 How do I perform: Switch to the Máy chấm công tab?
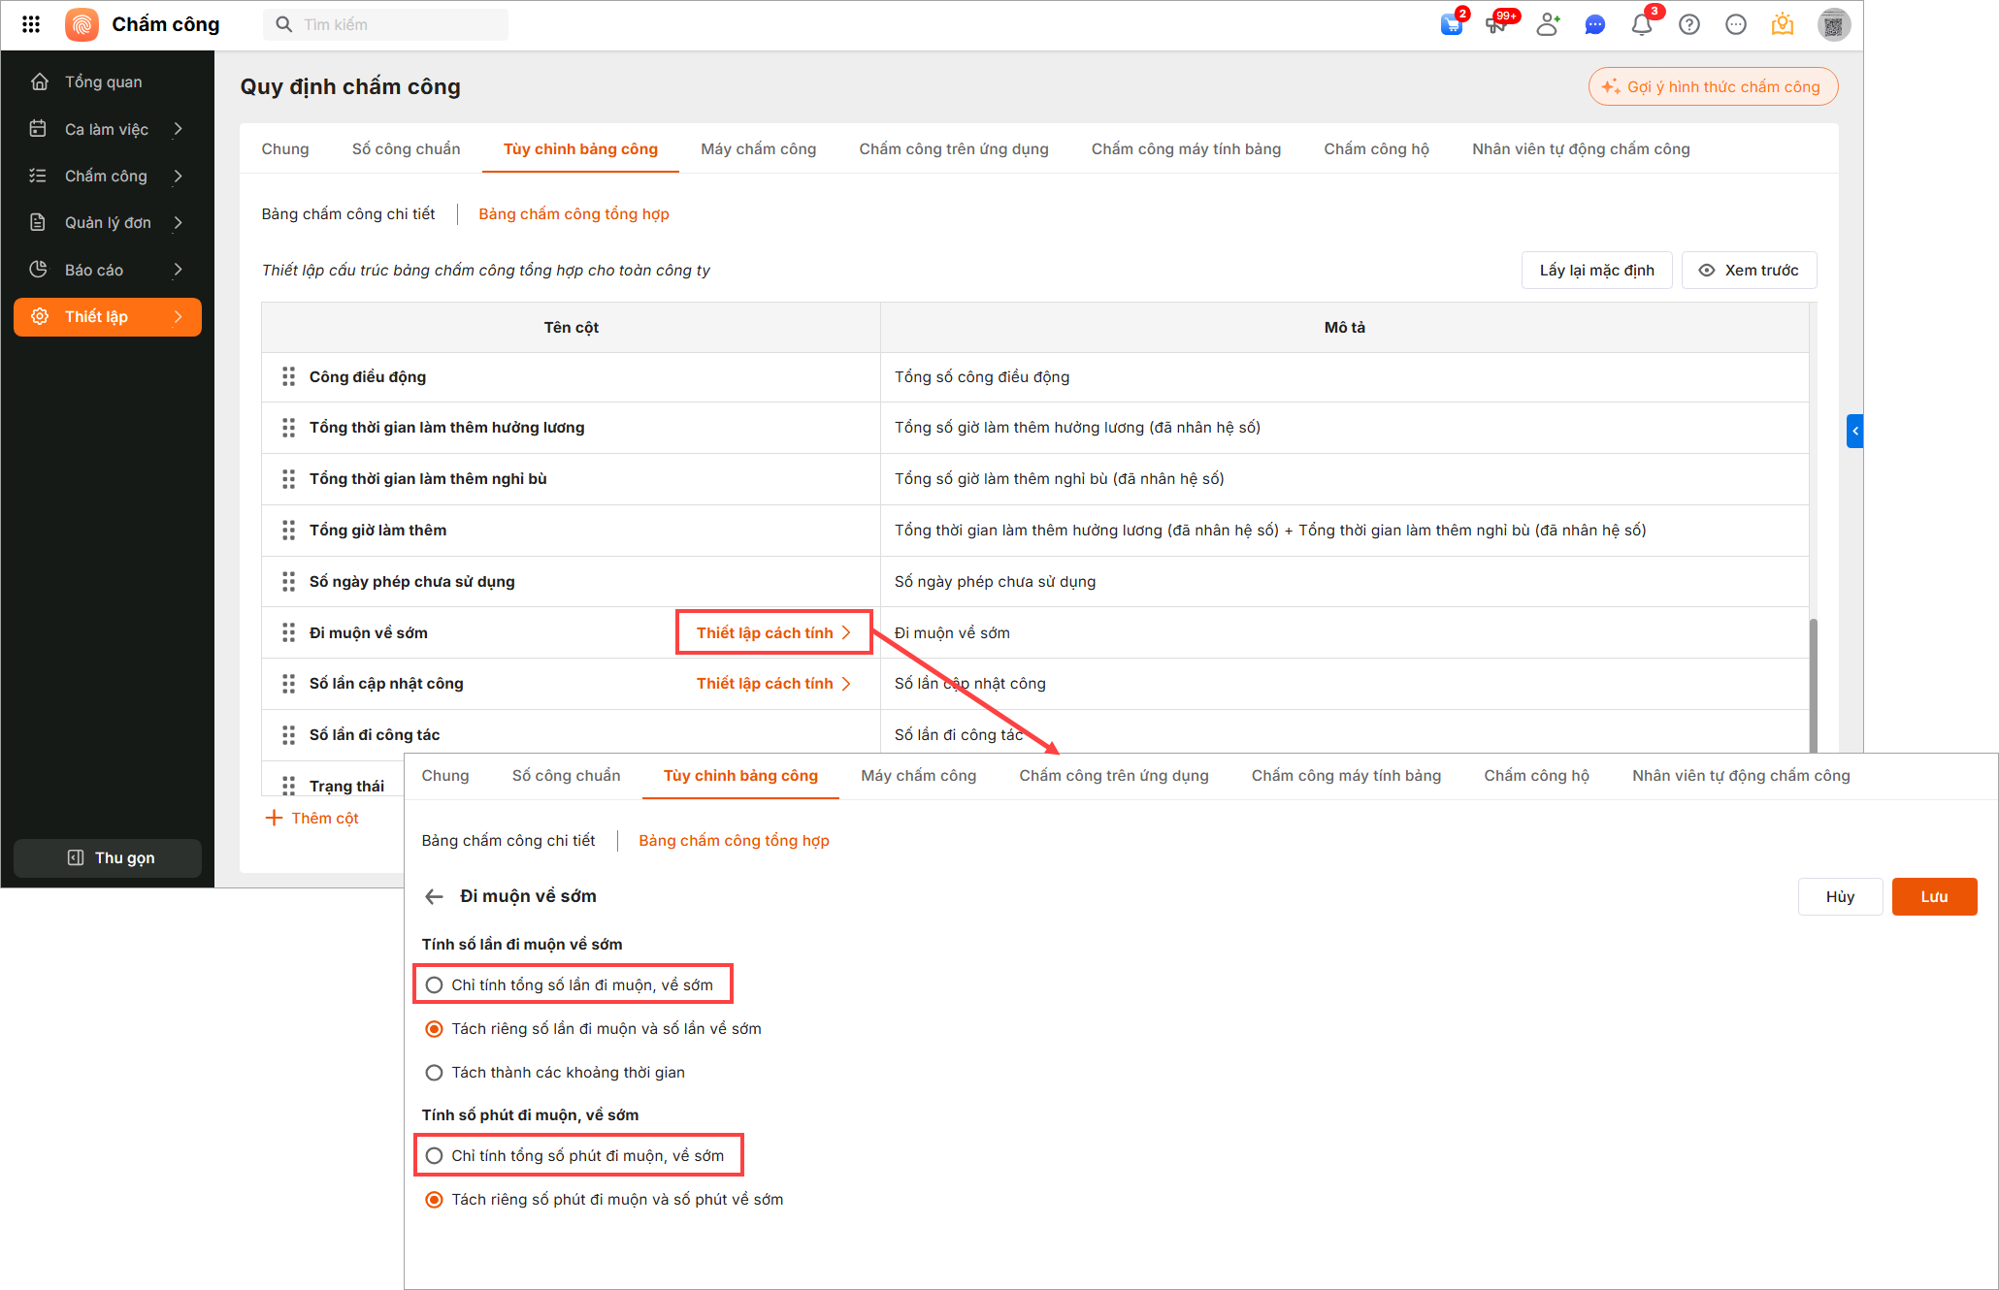coord(758,149)
